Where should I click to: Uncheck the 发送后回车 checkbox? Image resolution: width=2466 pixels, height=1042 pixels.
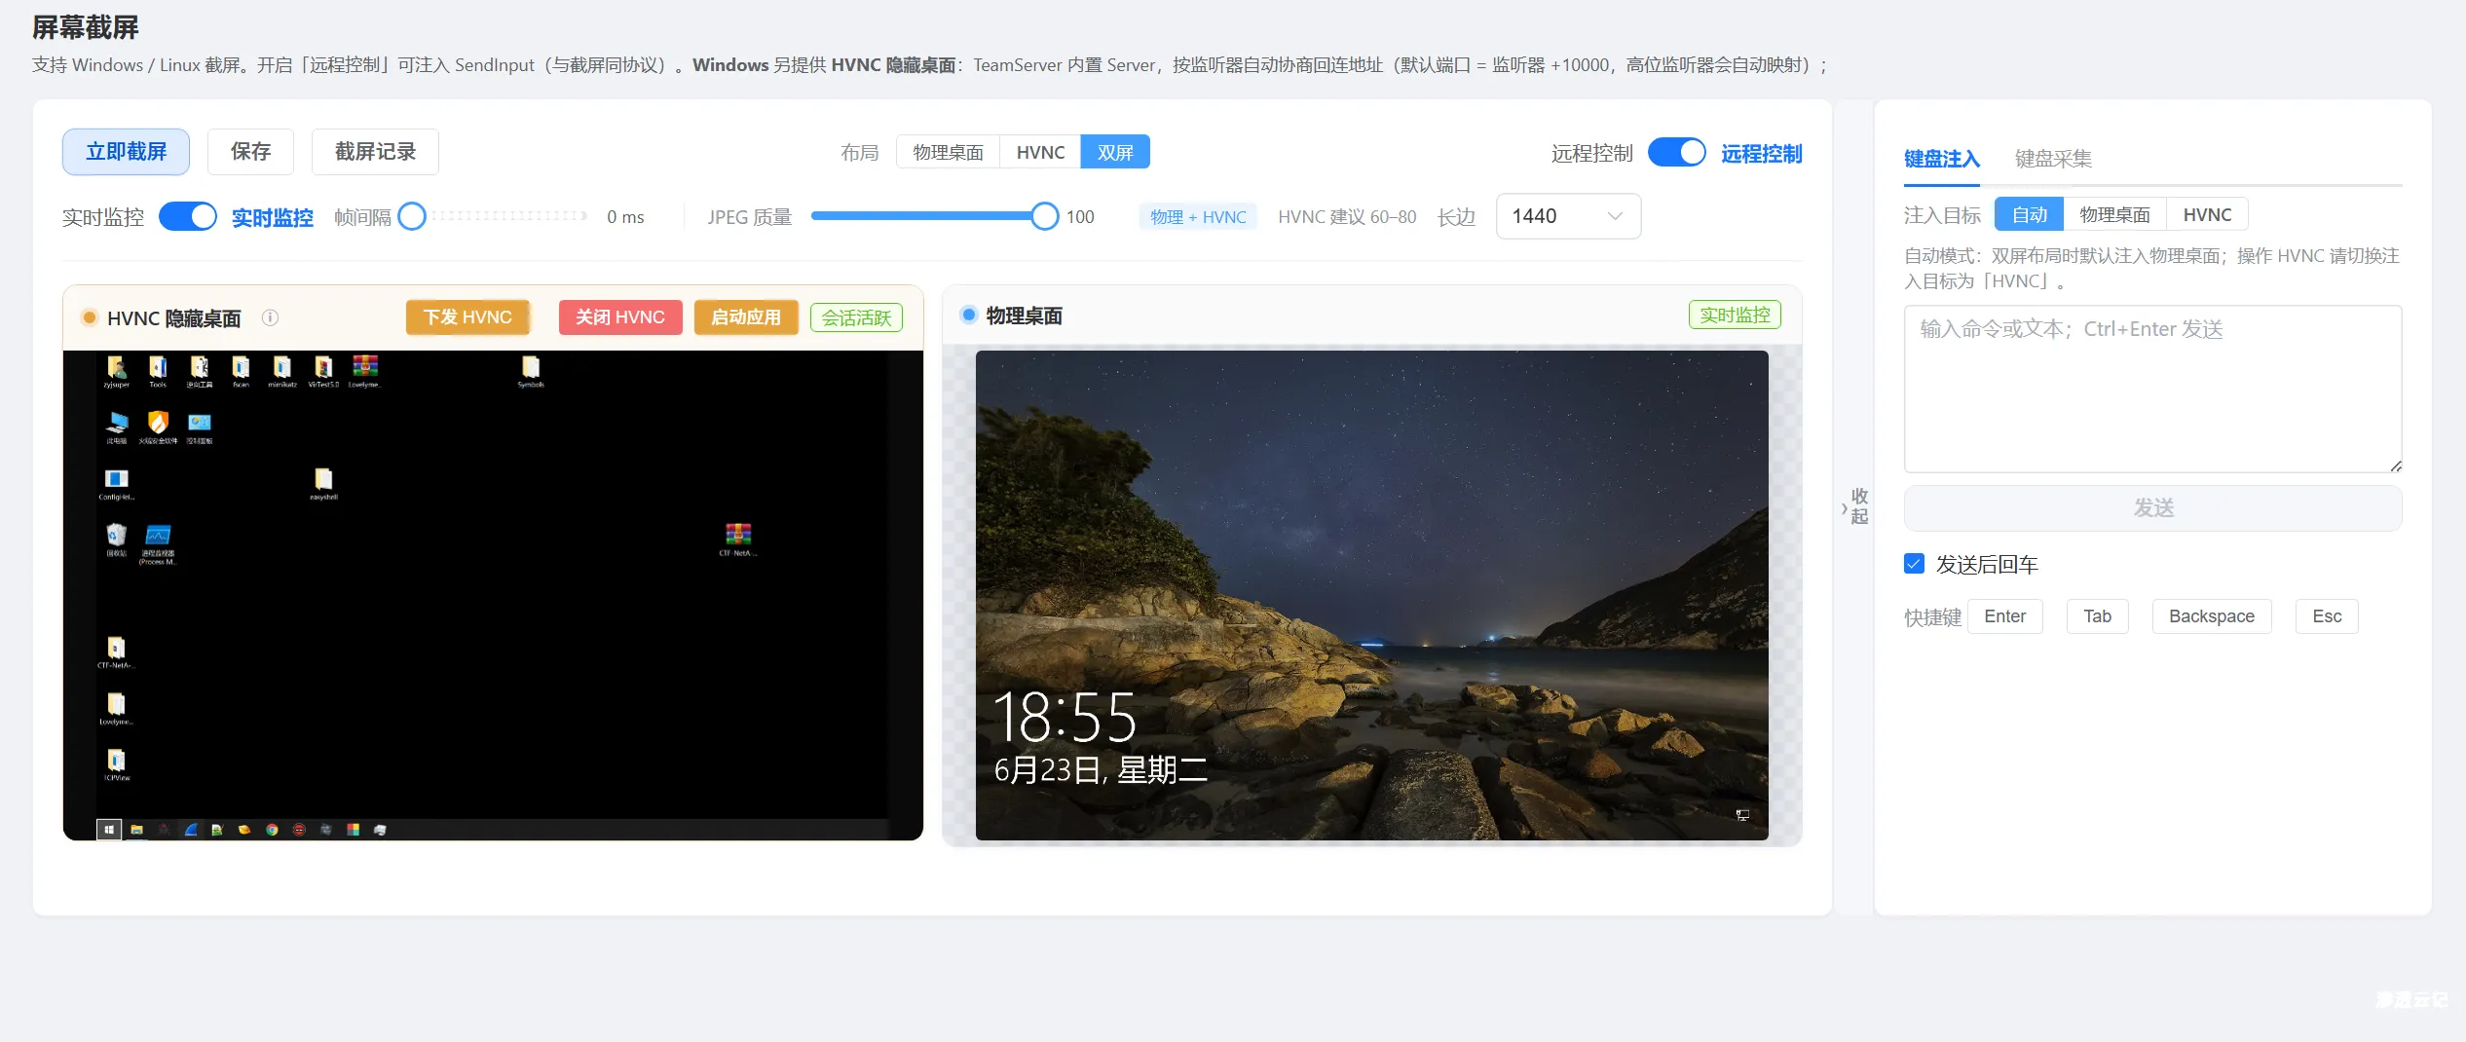pos(1914,564)
